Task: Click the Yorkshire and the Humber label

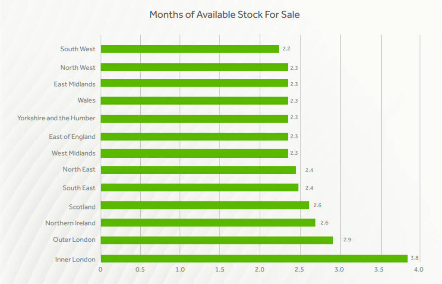Action: coord(56,118)
